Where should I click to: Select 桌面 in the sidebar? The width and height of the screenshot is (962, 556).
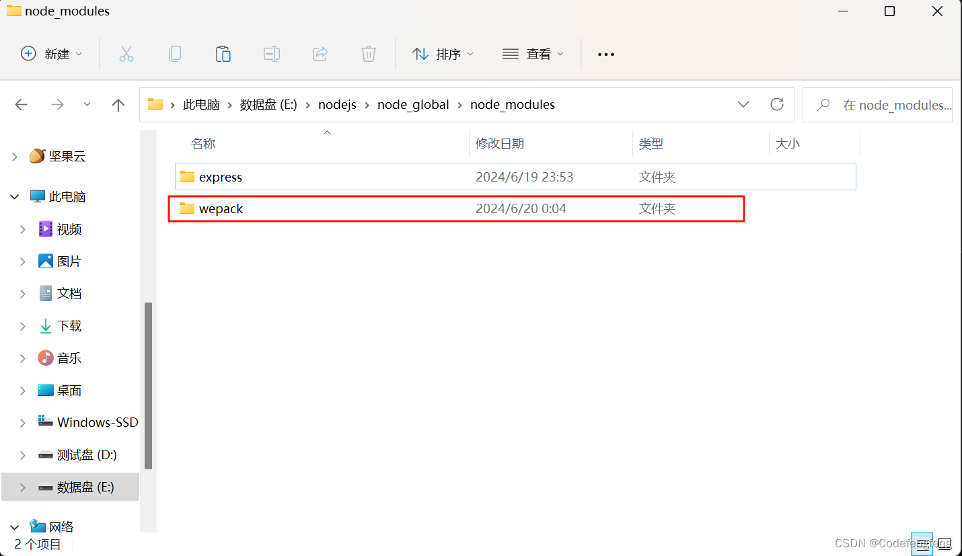point(69,391)
